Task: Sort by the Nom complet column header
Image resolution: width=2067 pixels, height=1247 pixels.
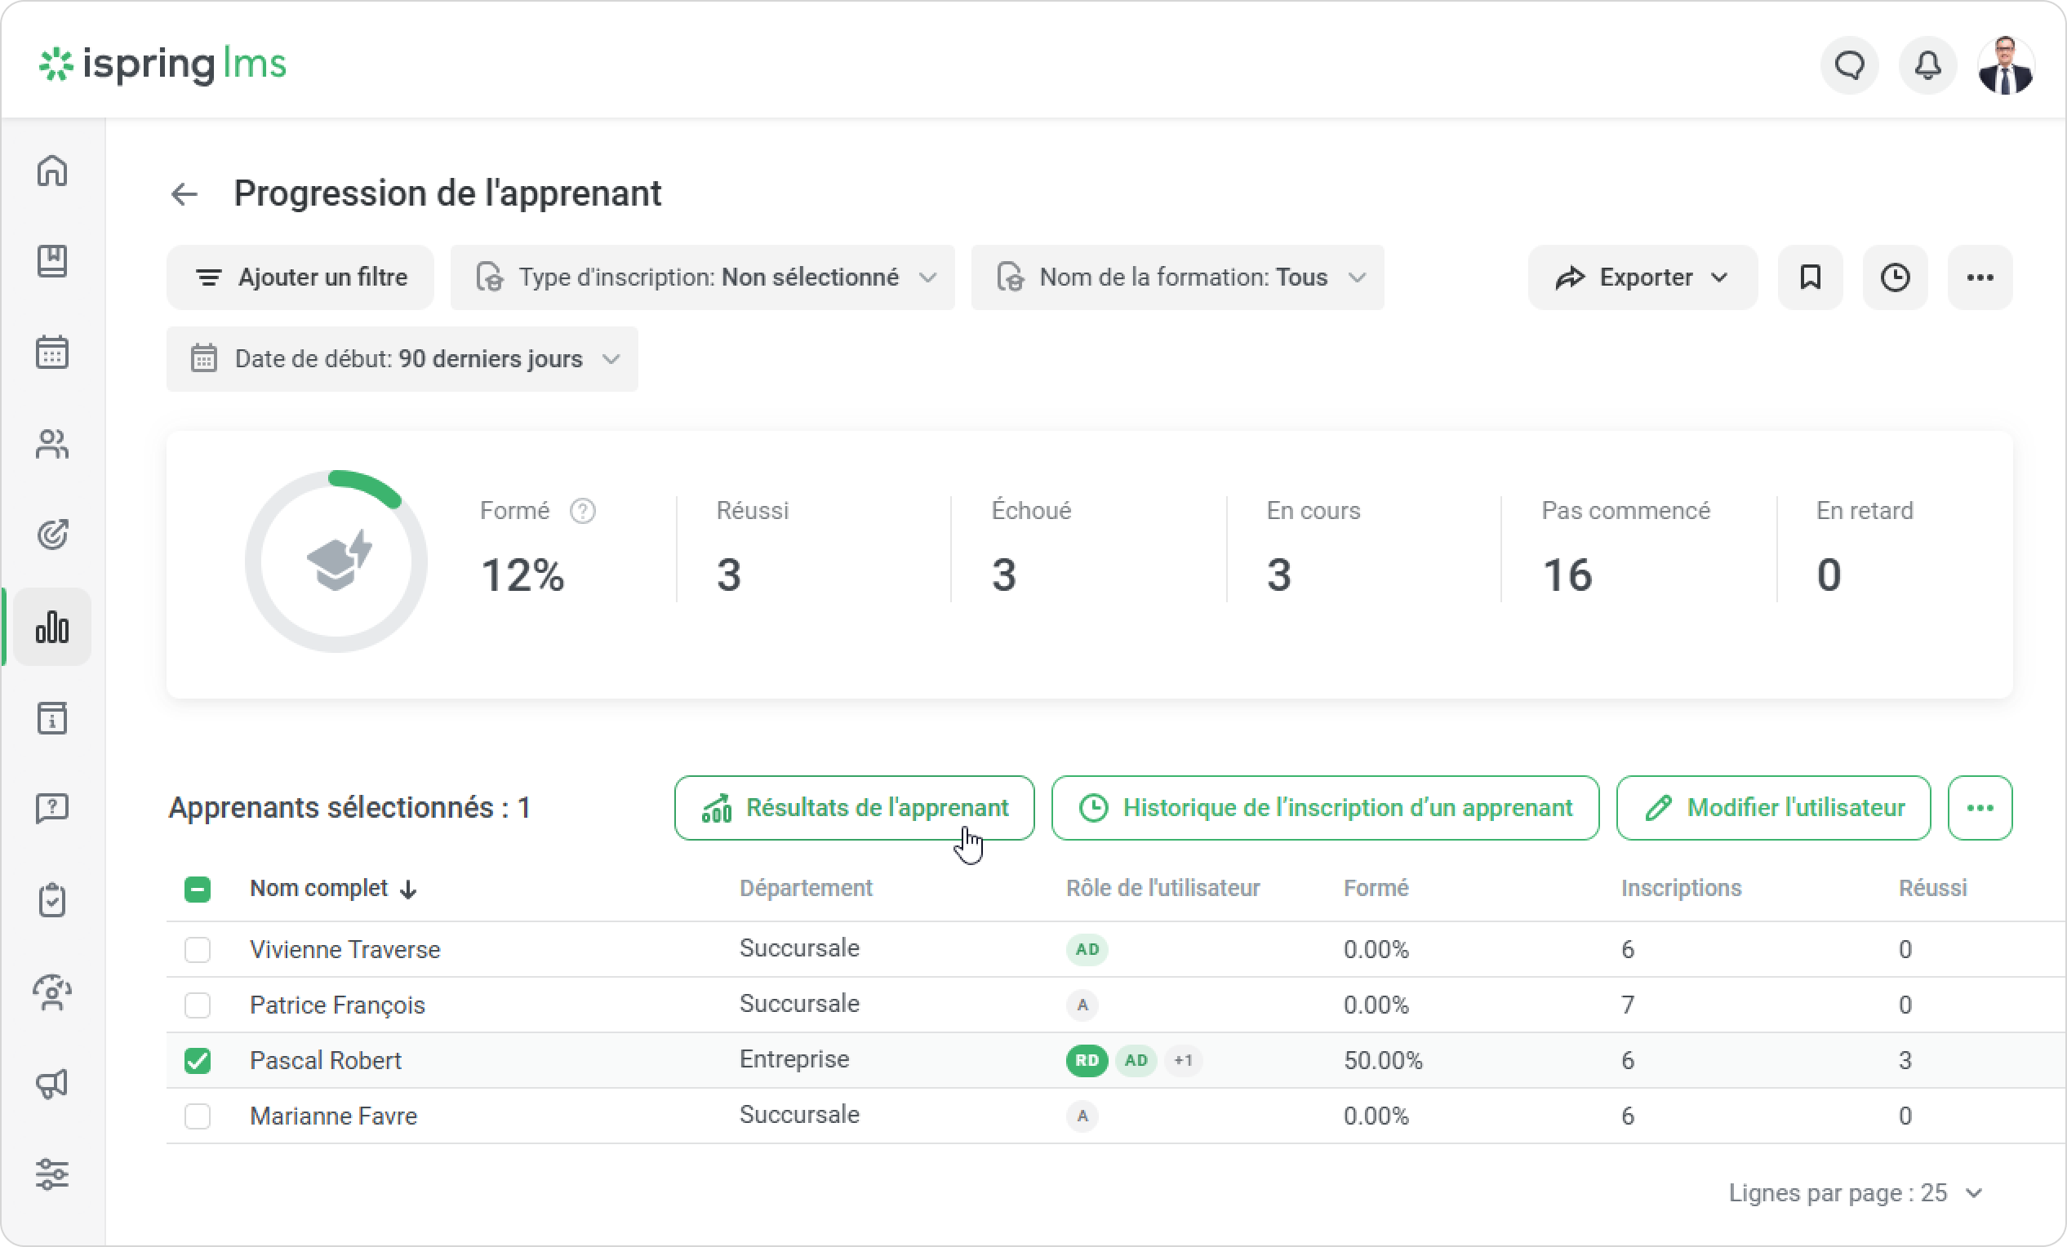Action: [318, 888]
